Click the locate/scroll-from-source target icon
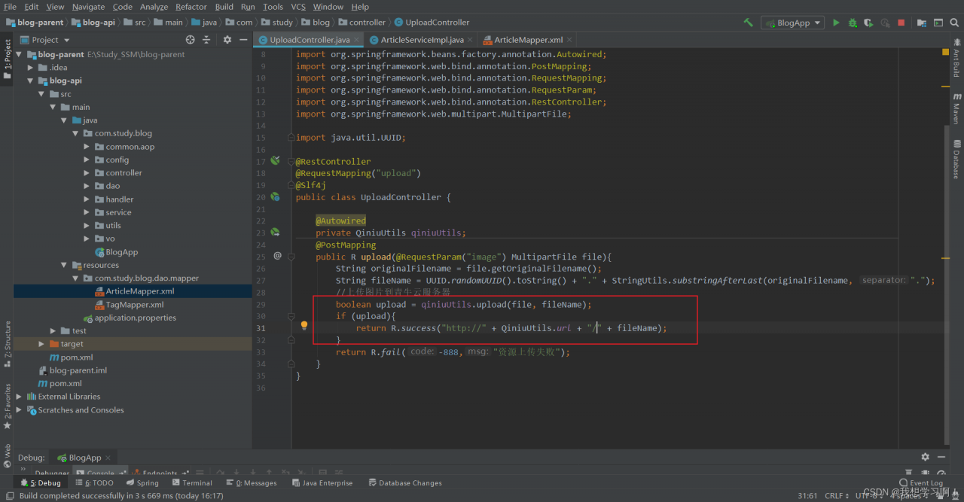The image size is (964, 502). coord(190,40)
